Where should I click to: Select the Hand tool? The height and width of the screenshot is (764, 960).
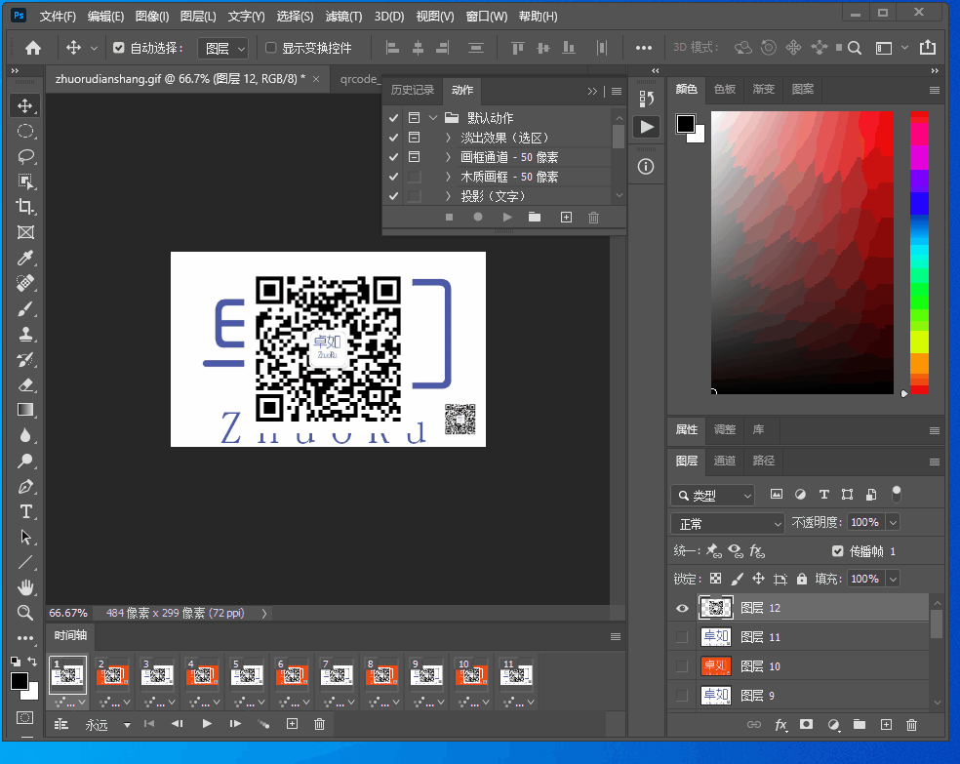click(25, 587)
